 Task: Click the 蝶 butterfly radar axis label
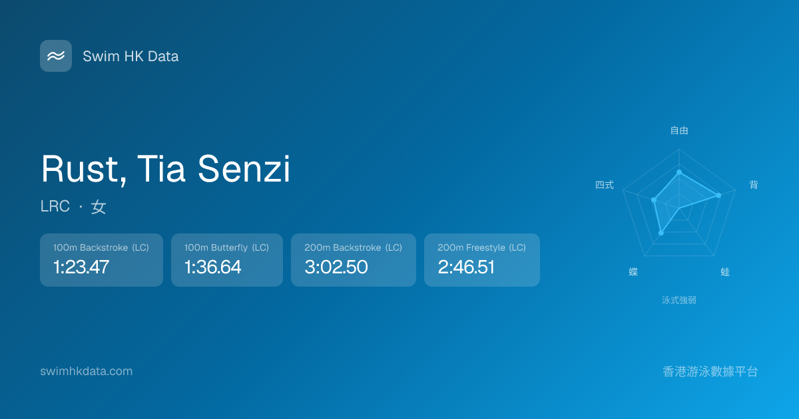click(633, 272)
